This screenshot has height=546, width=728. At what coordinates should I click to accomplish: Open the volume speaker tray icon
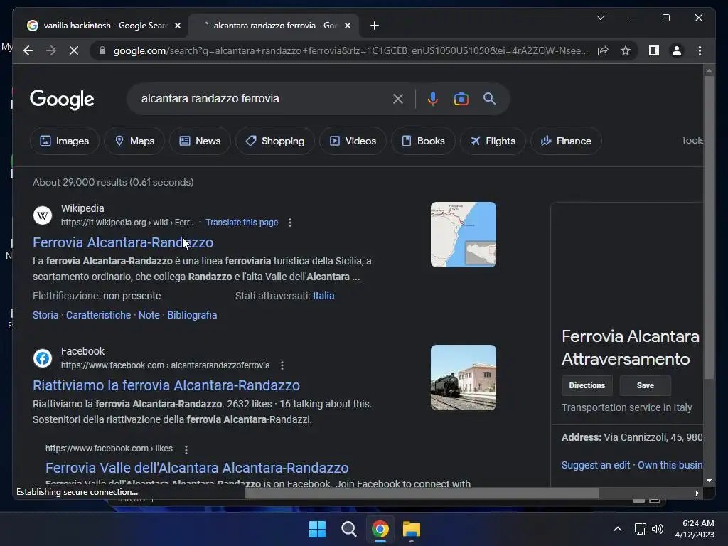658,529
